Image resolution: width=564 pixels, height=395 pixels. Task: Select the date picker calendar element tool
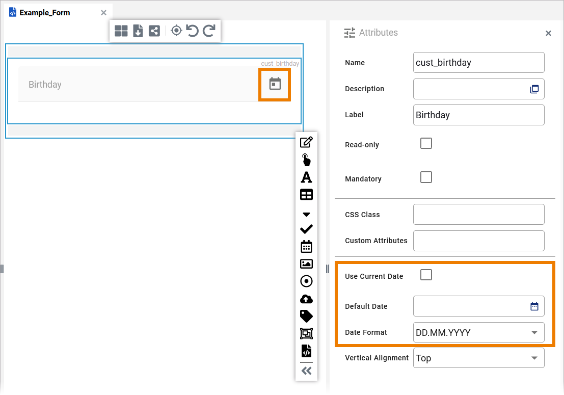tap(307, 247)
